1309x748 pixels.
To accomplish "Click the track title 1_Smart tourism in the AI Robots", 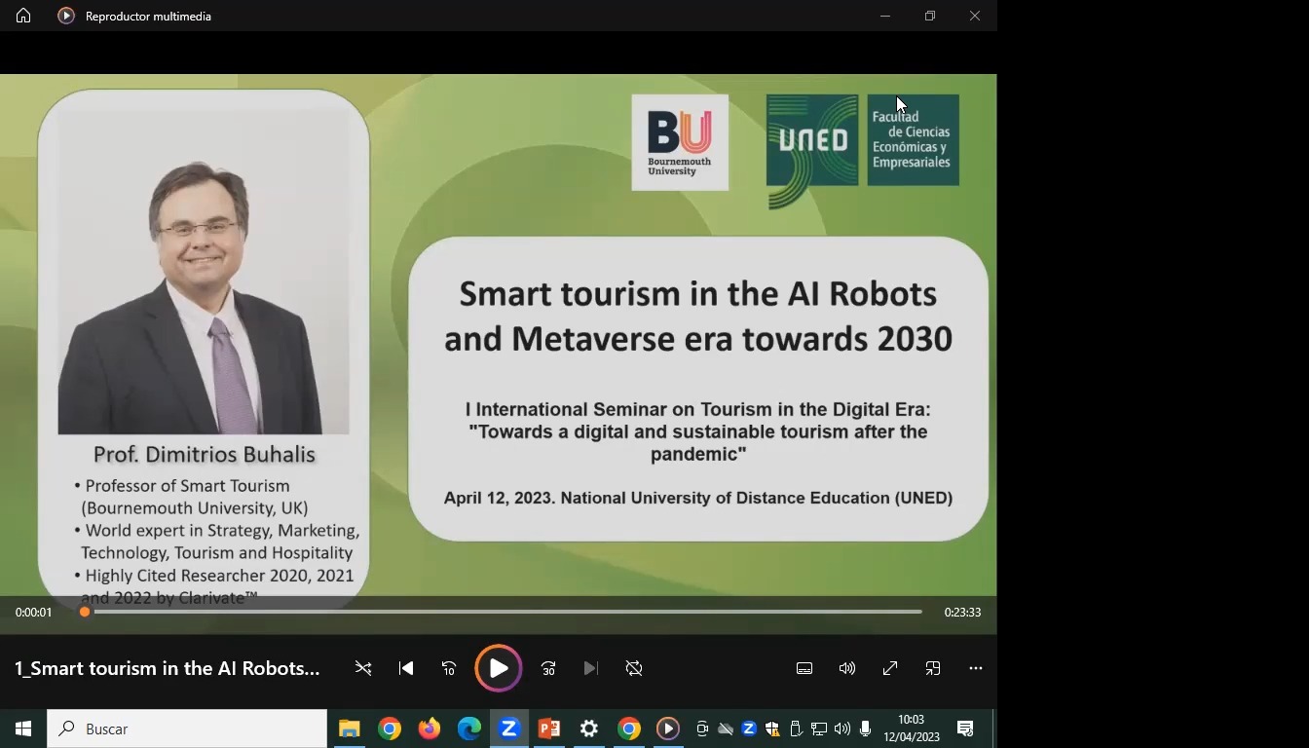I will 168,668.
